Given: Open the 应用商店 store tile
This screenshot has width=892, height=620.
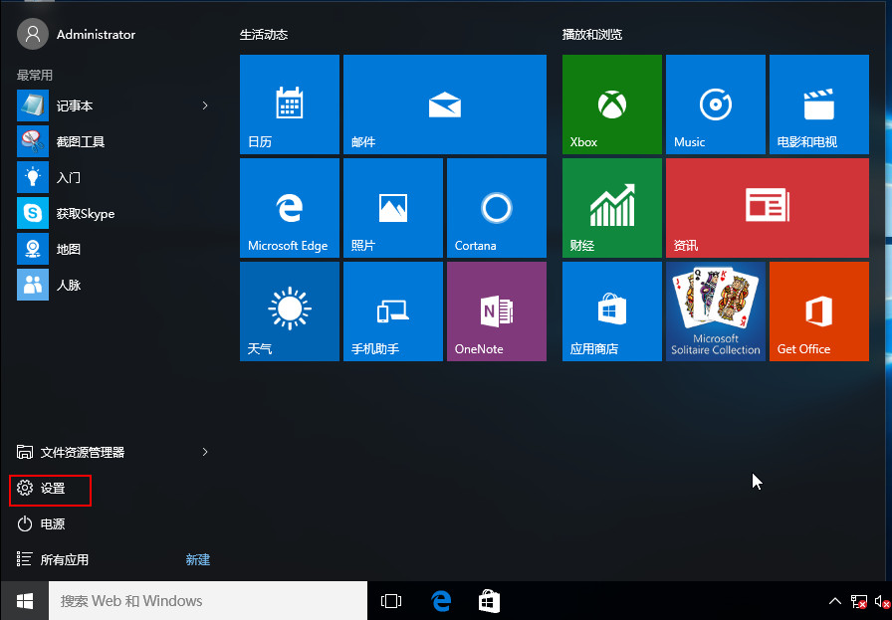Looking at the screenshot, I should coord(611,311).
